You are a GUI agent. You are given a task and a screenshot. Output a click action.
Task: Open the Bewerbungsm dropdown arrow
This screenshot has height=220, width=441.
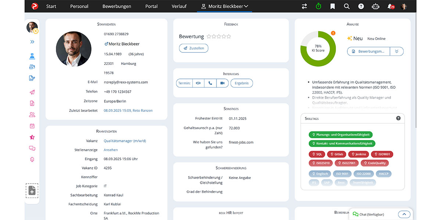397,51
